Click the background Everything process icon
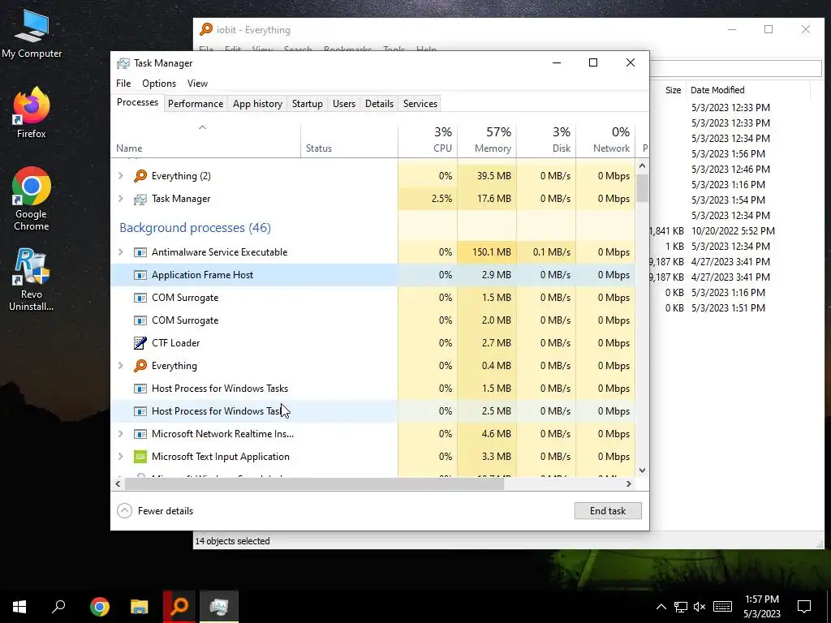Screen dimensions: 831x623 tap(140, 366)
